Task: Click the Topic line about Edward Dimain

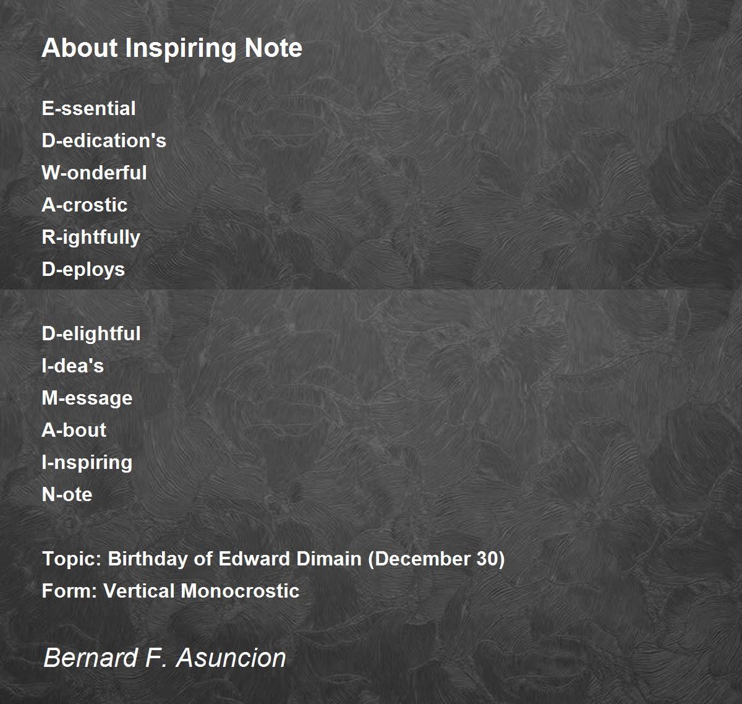Action: click(273, 559)
